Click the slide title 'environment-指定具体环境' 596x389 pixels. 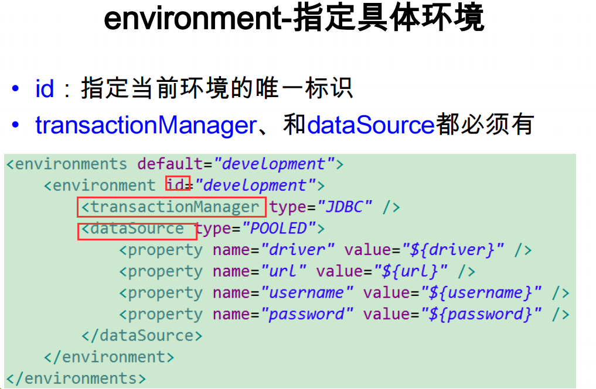click(x=294, y=18)
